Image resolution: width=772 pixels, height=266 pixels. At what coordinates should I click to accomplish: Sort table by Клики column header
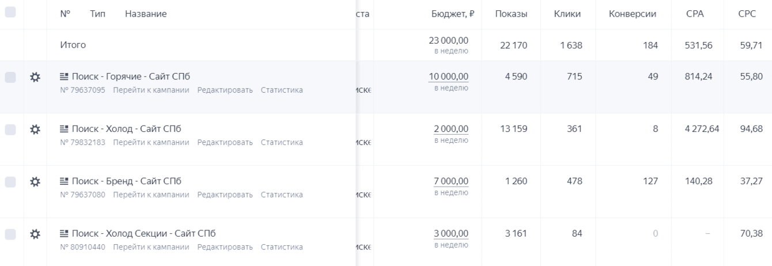(x=567, y=14)
